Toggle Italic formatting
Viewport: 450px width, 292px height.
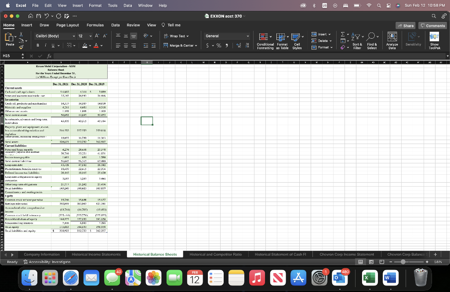45,45
